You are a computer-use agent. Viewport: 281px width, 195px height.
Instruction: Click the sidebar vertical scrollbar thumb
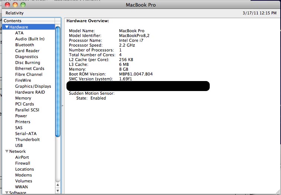coord(58,81)
